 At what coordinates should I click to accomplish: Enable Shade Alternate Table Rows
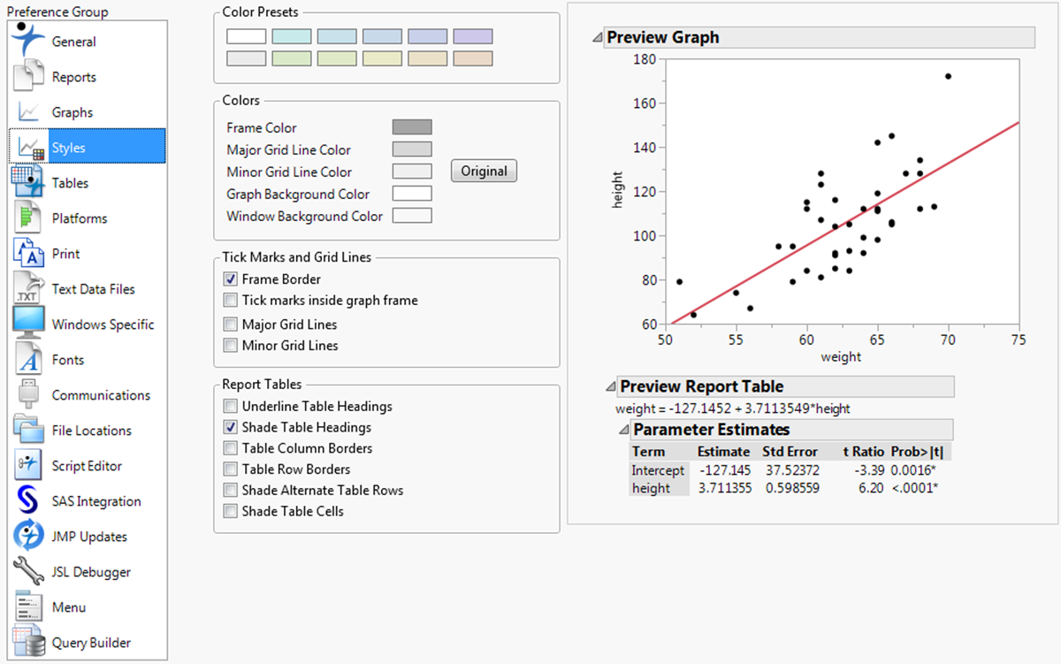[x=231, y=491]
